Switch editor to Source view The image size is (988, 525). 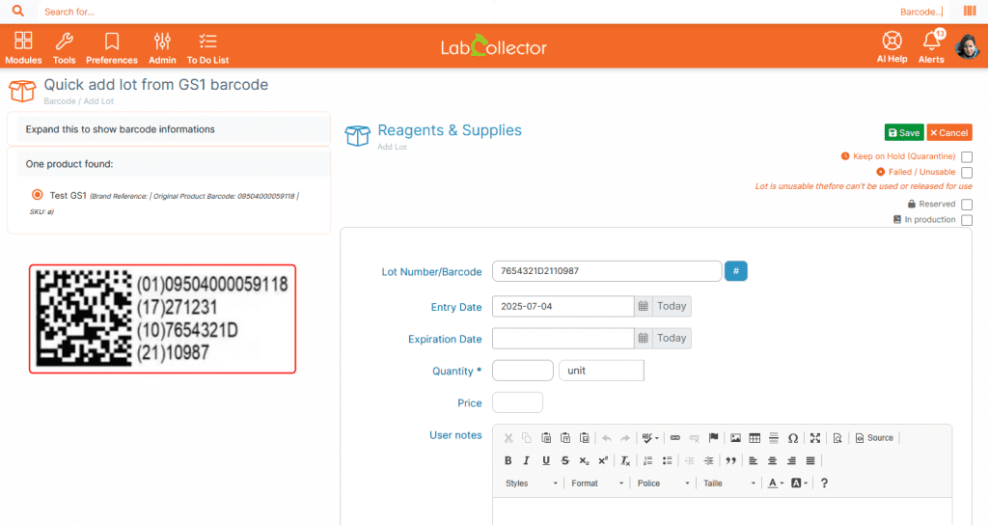(874, 438)
